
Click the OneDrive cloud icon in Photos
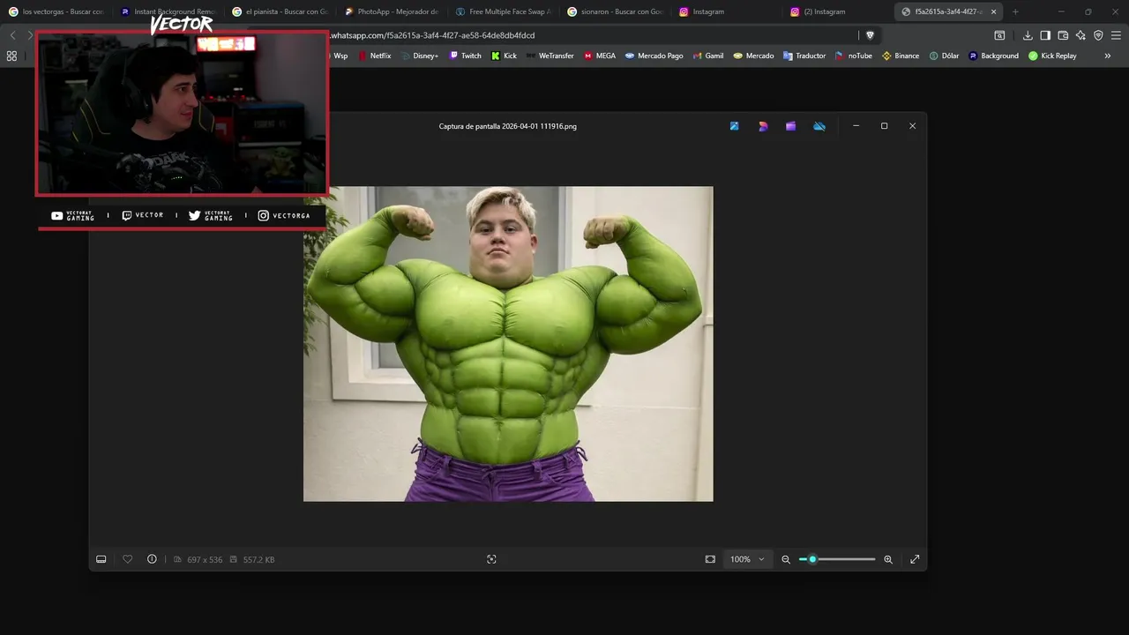click(x=819, y=126)
